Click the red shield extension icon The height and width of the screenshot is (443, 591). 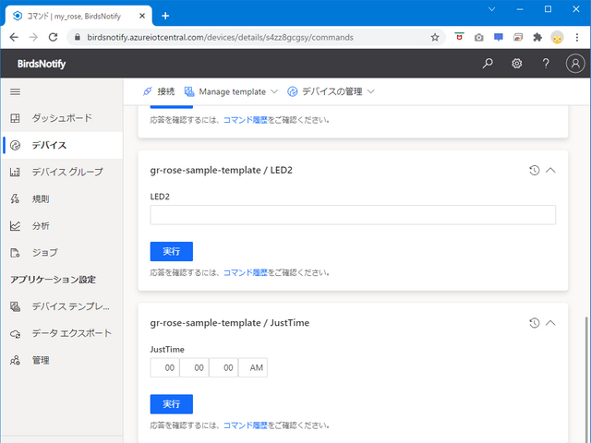point(459,37)
